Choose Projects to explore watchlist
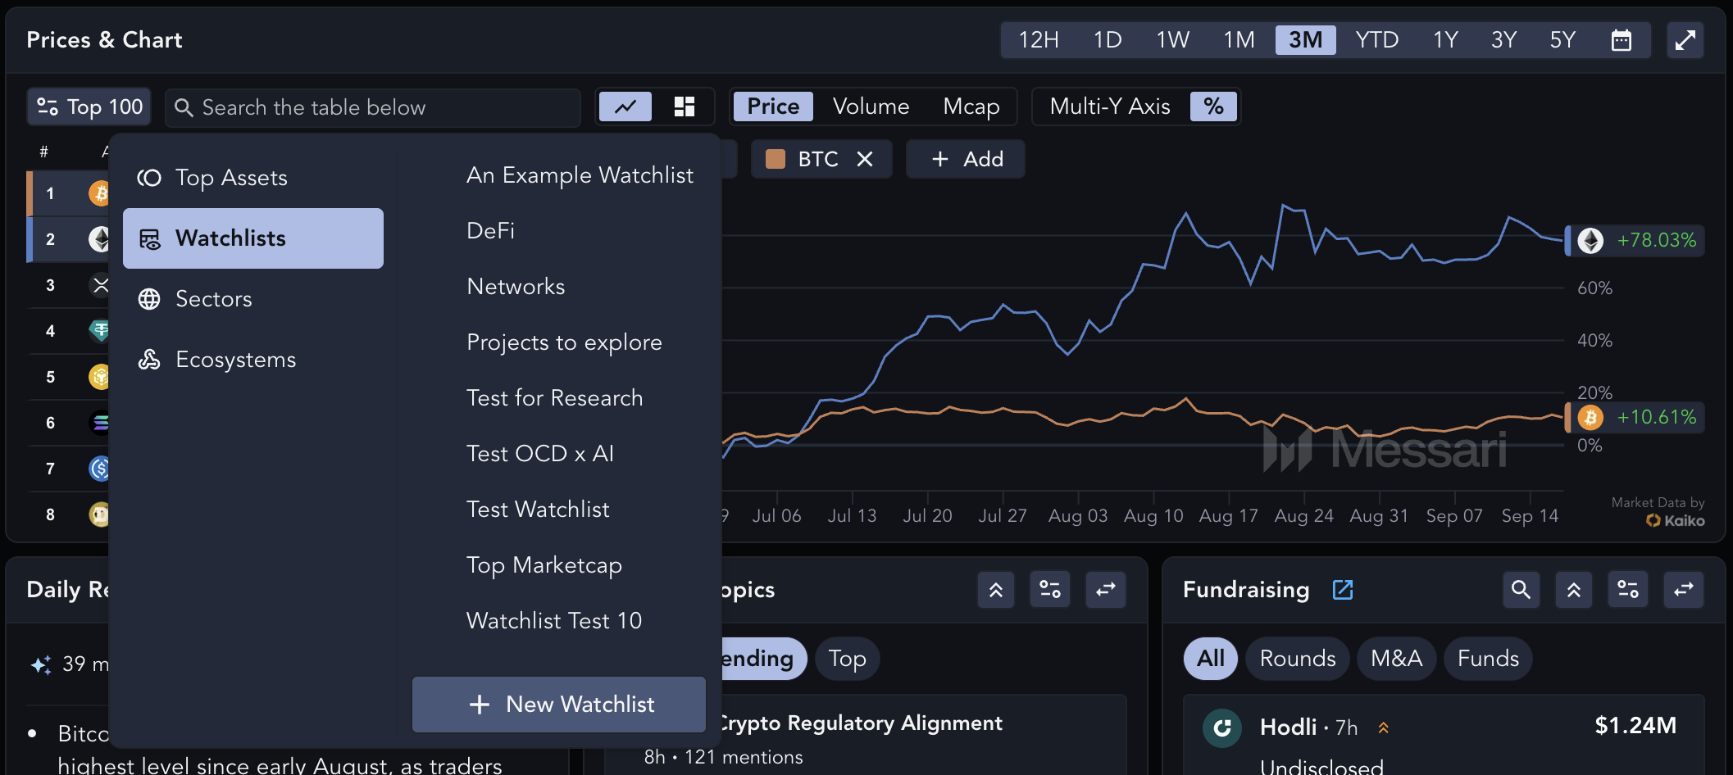 564,342
